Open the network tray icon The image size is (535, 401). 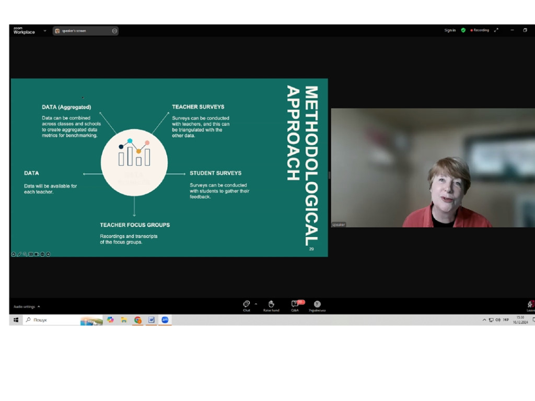click(491, 320)
